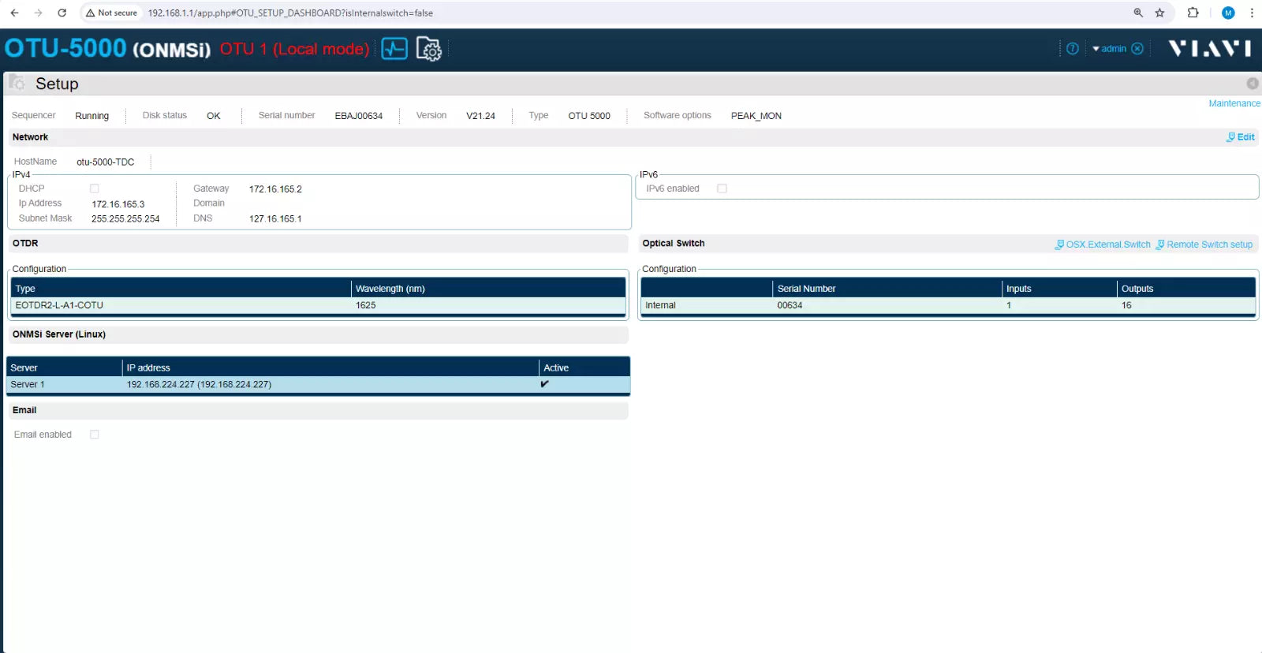Click hostname value otu-5000-TDC
The height and width of the screenshot is (653, 1262).
click(x=105, y=162)
